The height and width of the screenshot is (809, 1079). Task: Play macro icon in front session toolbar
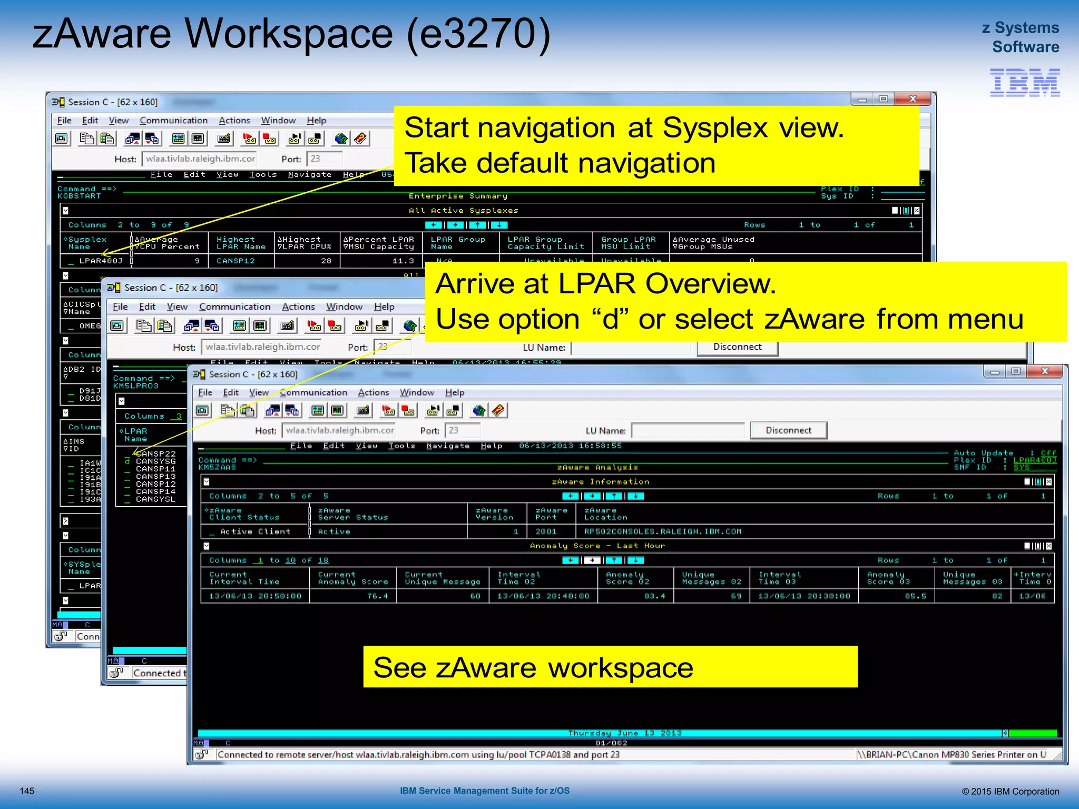coord(433,410)
